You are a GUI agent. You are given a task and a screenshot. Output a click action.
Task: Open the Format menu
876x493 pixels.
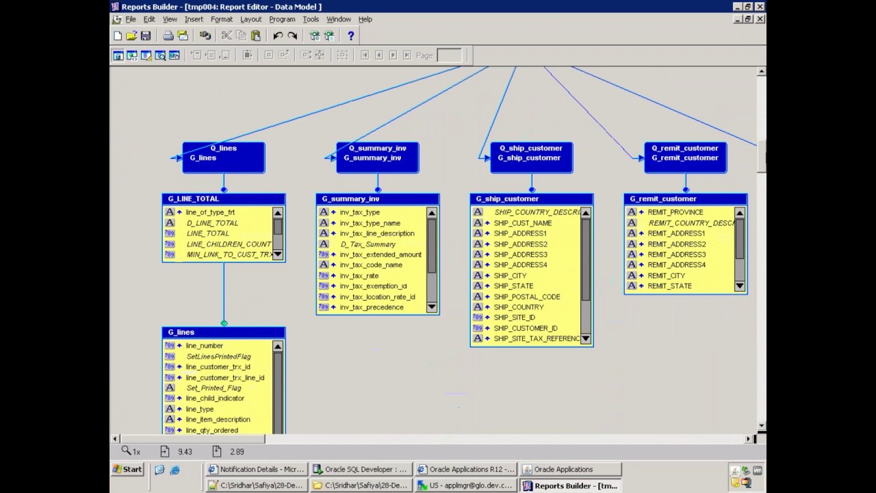click(x=222, y=19)
